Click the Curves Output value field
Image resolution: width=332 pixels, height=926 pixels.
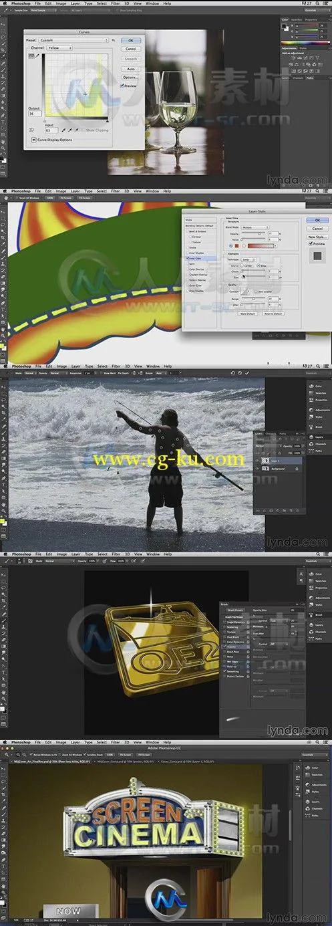(x=33, y=114)
